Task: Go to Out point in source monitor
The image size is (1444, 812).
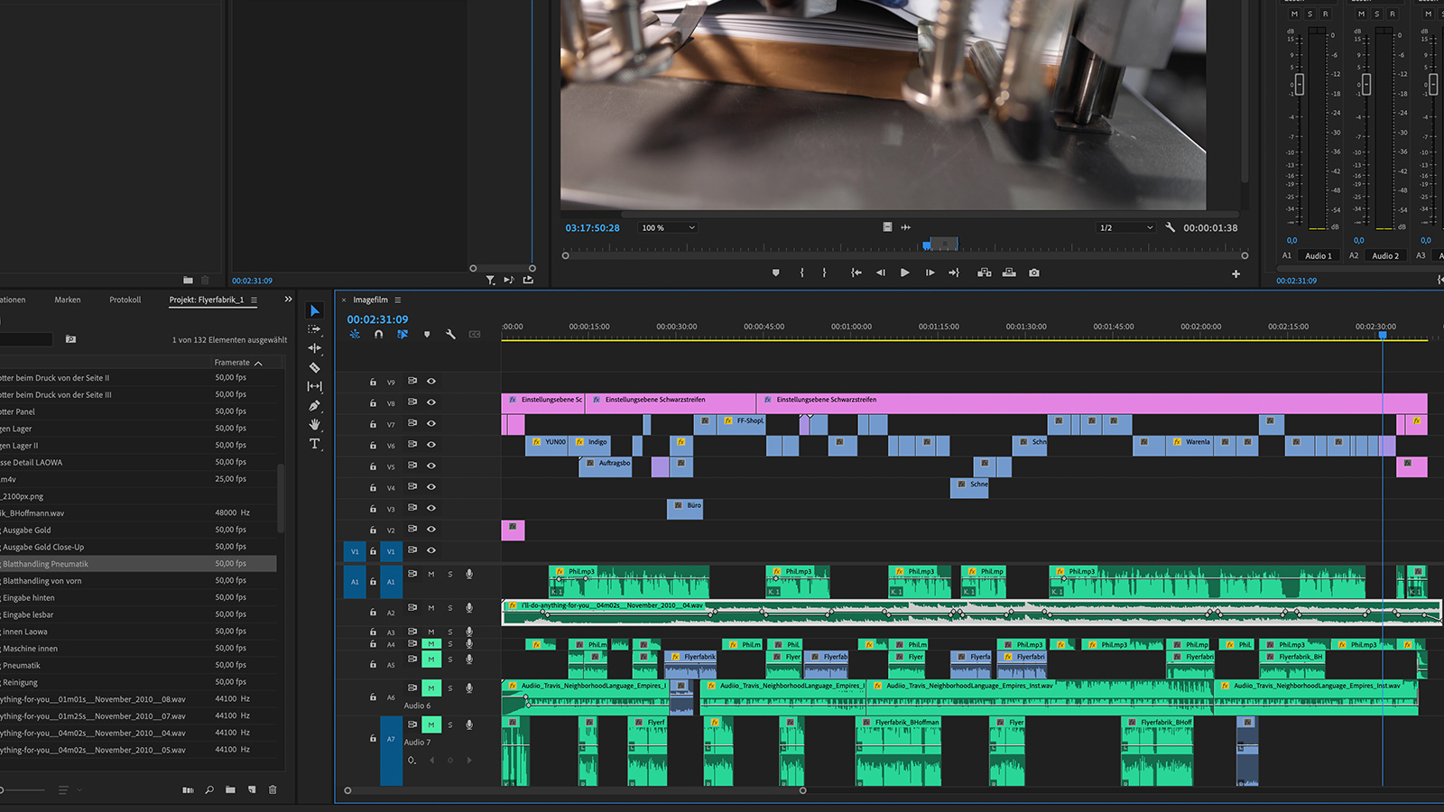Action: (x=954, y=272)
